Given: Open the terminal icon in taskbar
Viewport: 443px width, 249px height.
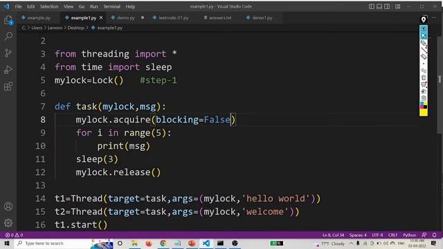Looking at the screenshot, I should click(220, 243).
